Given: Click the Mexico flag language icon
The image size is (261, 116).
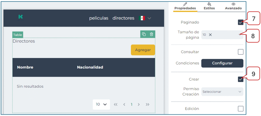Looking at the screenshot, I should [x=142, y=18].
